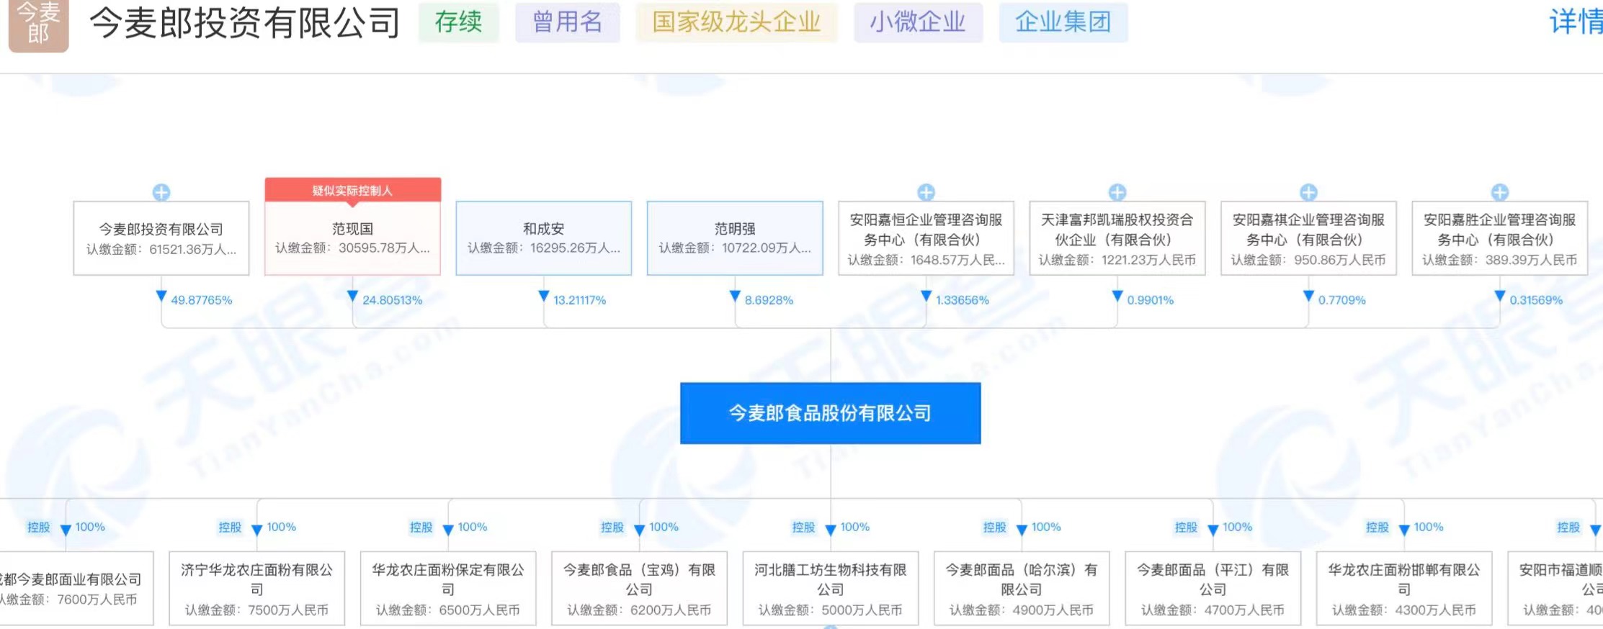Open the 曾用名 tag
1603x629 pixels.
point(567,22)
